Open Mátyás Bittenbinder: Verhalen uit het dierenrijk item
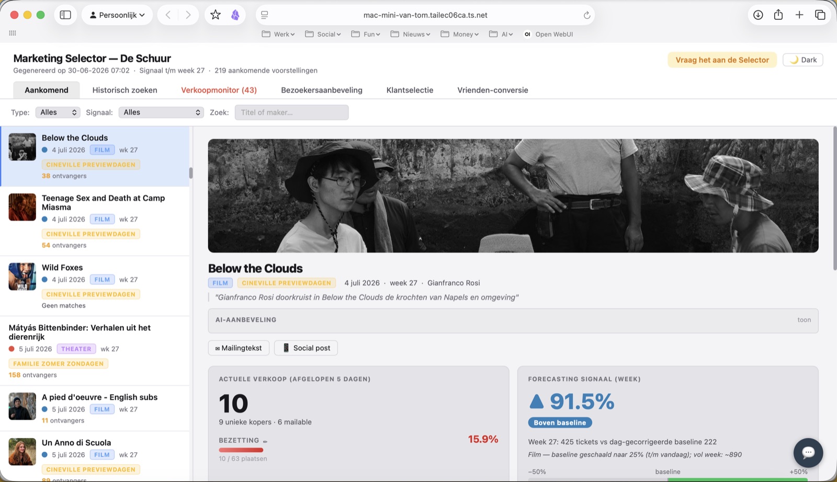The height and width of the screenshot is (482, 837). point(95,351)
